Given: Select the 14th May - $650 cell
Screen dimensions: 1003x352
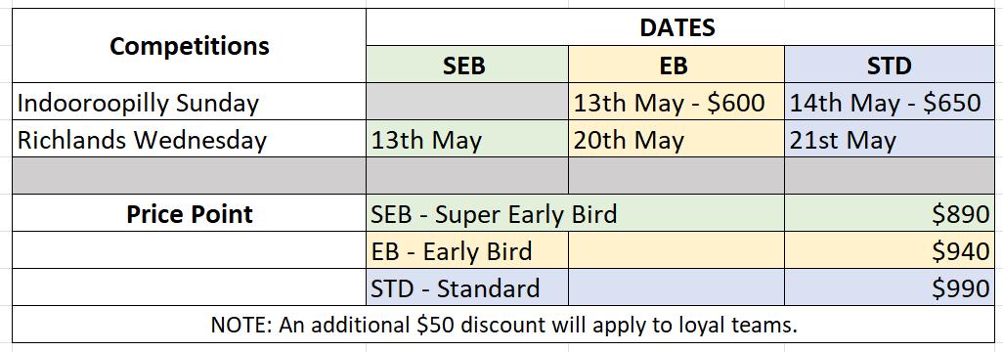Looking at the screenshot, I should click(x=890, y=101).
